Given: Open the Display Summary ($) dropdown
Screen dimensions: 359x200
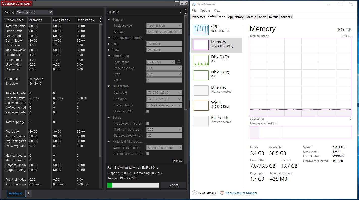Looking at the screenshot, I should tap(35, 12).
